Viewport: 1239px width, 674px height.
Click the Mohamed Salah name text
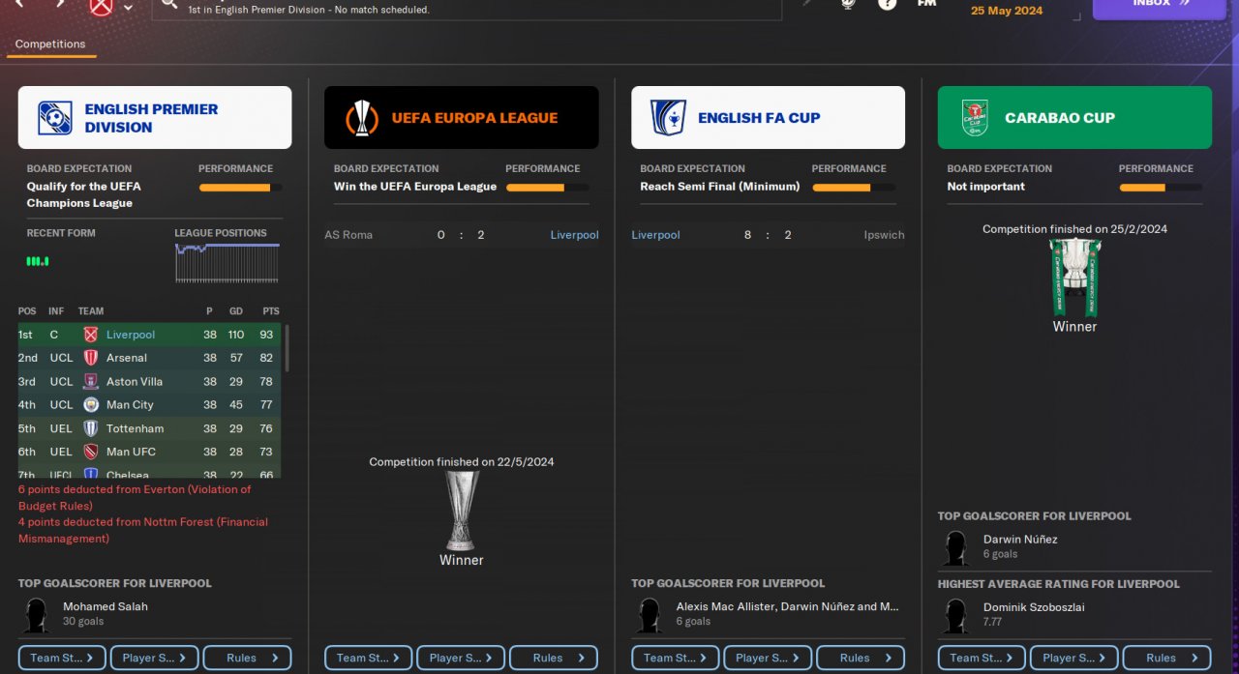coord(106,606)
